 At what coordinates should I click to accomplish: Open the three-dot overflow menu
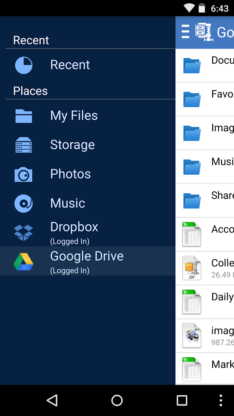point(221,400)
